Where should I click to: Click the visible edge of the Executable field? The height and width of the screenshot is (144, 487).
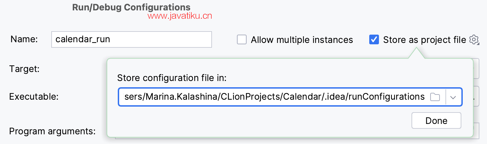pyautogui.click(x=477, y=96)
